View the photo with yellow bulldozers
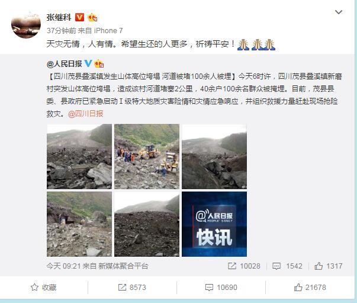This screenshot has height=303, width=357. point(147,157)
